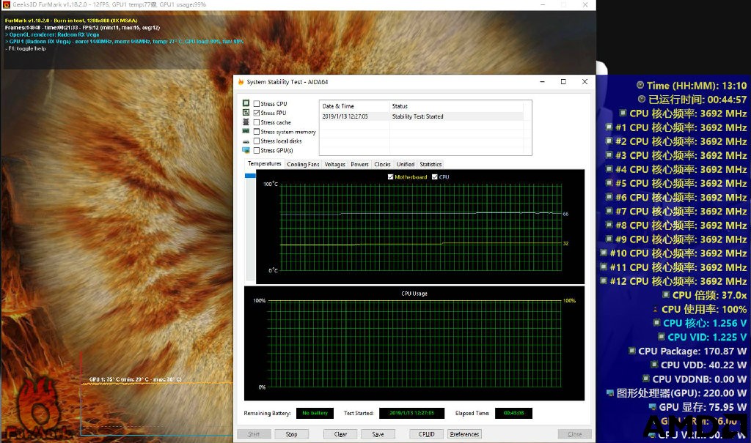Image resolution: width=751 pixels, height=443 pixels.
Task: Click the greyed-out Start button
Action: coord(254,434)
